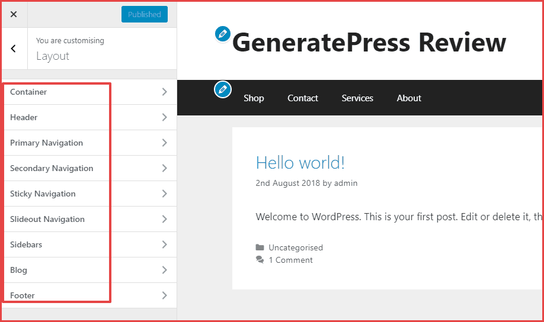Select Contact in the navigation menu
Viewport: 544px width, 322px height.
(x=303, y=98)
